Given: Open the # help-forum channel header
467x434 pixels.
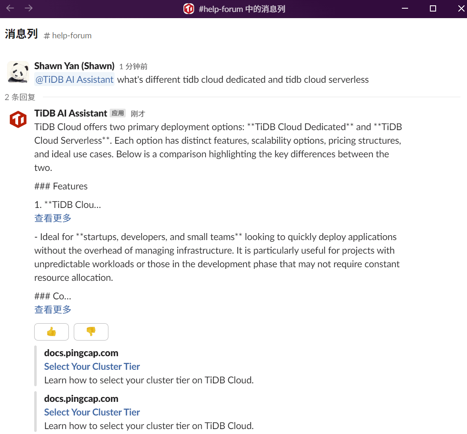Looking at the screenshot, I should point(68,35).
